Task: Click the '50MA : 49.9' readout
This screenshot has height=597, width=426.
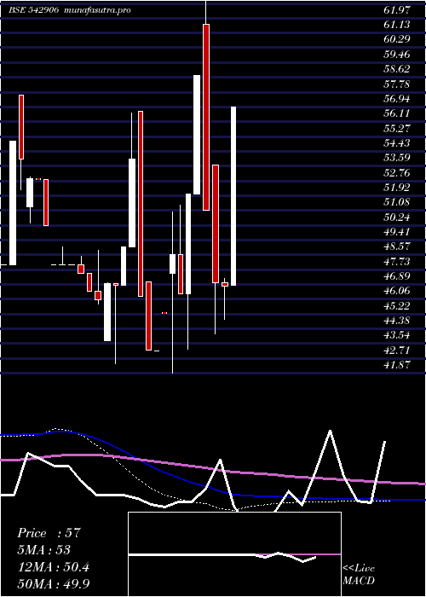Action: [54, 584]
